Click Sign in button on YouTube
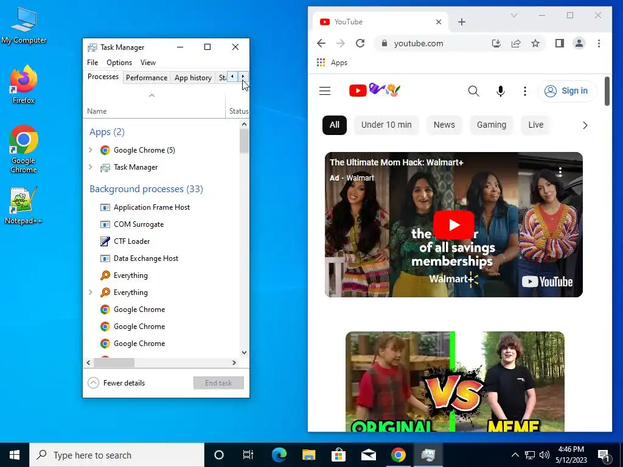The height and width of the screenshot is (467, 623). 567,91
